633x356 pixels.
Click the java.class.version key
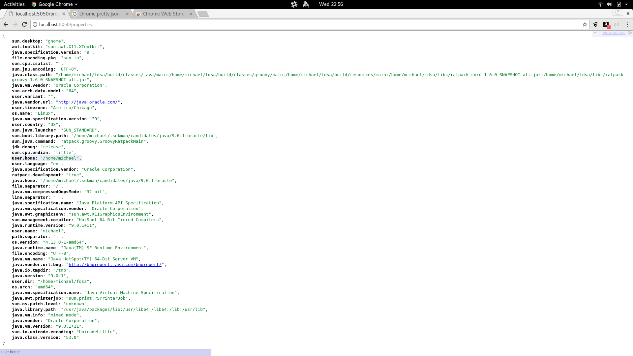pyautogui.click(x=35, y=338)
